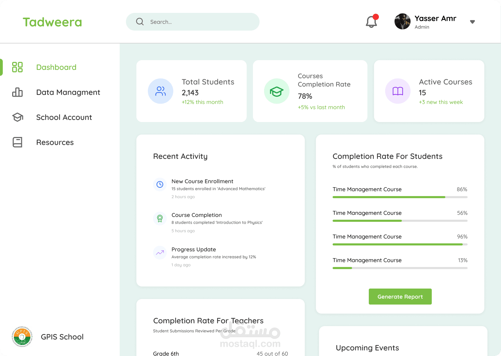
Task: Click the 96% completion progress bar
Action: coord(400,244)
